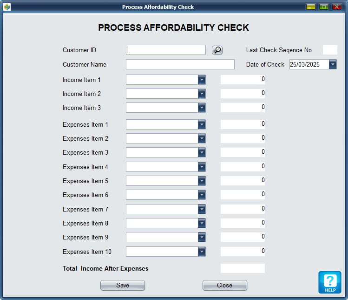Open the Date of Check calendar dropdown
Screen dimensions: 348x300
[333, 65]
